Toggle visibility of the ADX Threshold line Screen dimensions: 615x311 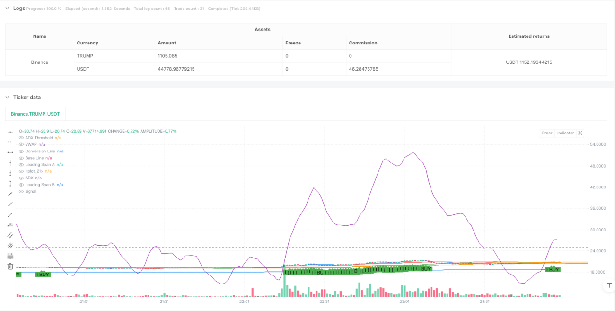tap(21, 138)
